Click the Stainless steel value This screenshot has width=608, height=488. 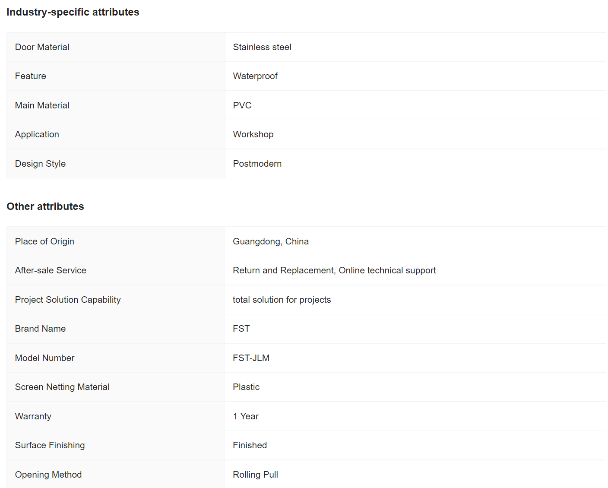(x=262, y=47)
